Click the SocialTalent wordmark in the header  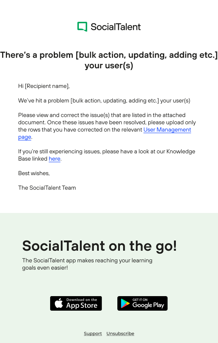coord(115,27)
